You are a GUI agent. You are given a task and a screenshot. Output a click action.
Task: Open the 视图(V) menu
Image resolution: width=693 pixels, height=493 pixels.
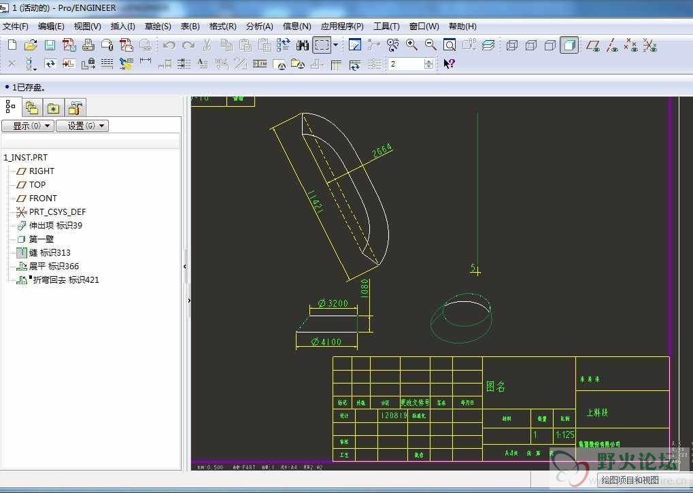[x=88, y=27]
